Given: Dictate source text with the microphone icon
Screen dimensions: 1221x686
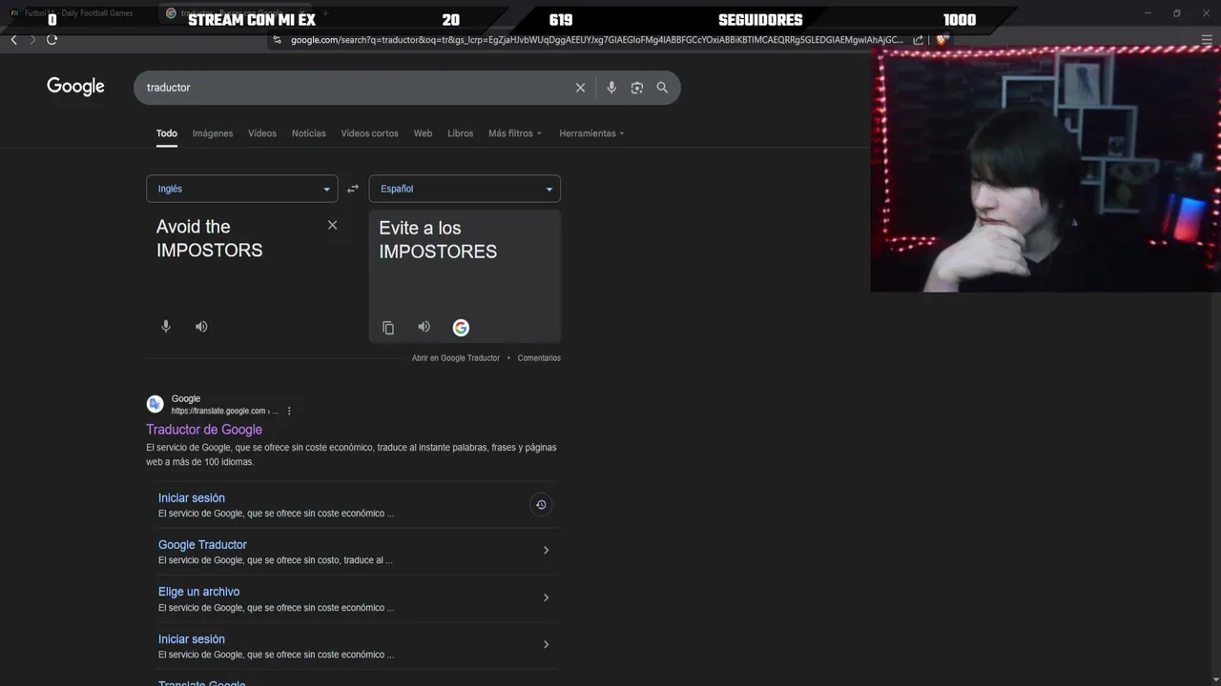Looking at the screenshot, I should [x=166, y=326].
